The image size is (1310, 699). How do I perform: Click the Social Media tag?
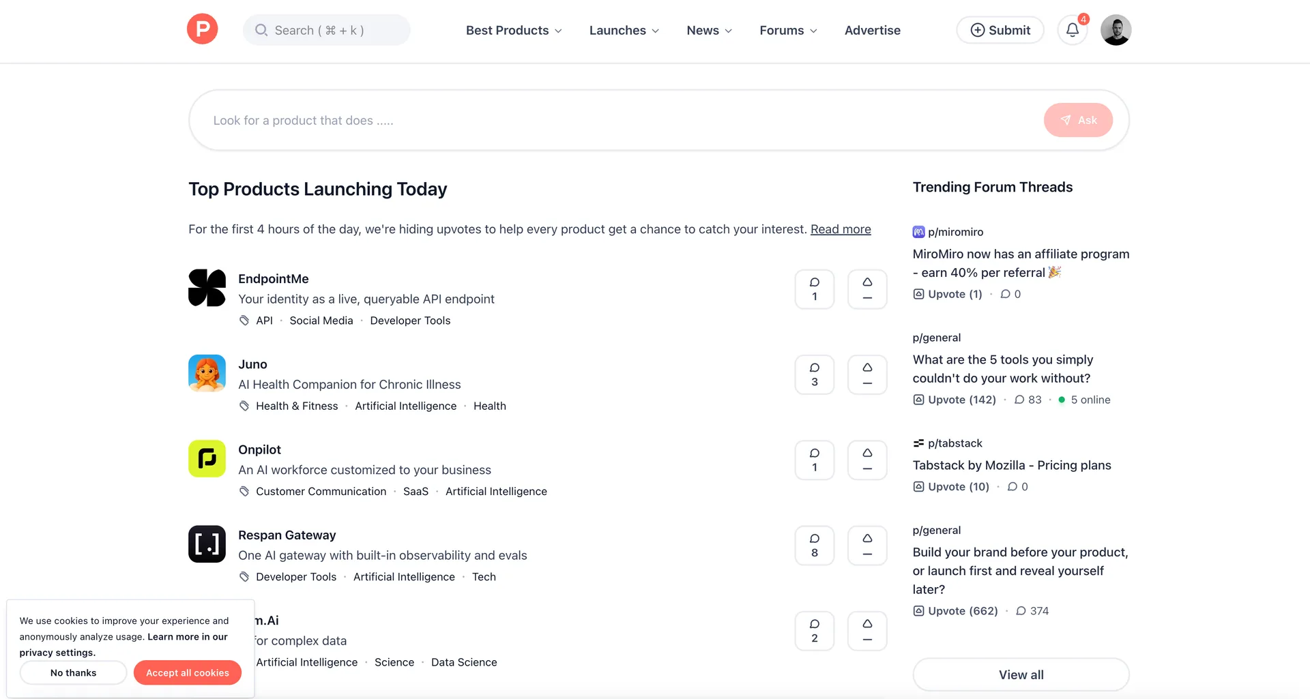[321, 321]
